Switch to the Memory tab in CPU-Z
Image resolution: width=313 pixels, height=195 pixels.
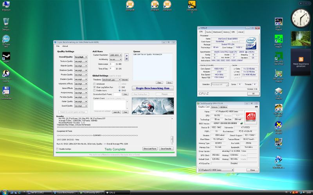point(226,32)
